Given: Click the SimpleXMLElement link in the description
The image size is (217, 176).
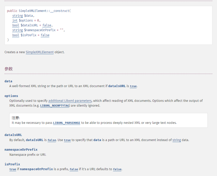Looking at the screenshot, I should [x=39, y=52].
